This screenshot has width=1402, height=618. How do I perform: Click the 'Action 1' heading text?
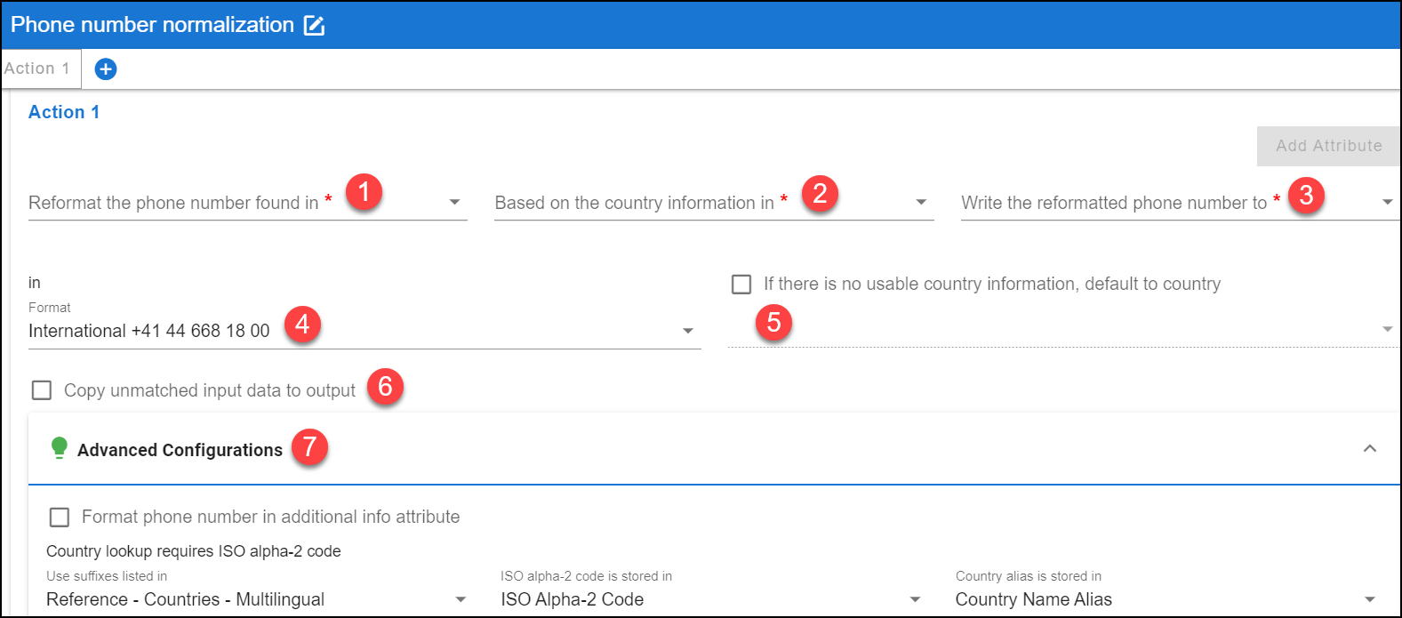pos(64,112)
